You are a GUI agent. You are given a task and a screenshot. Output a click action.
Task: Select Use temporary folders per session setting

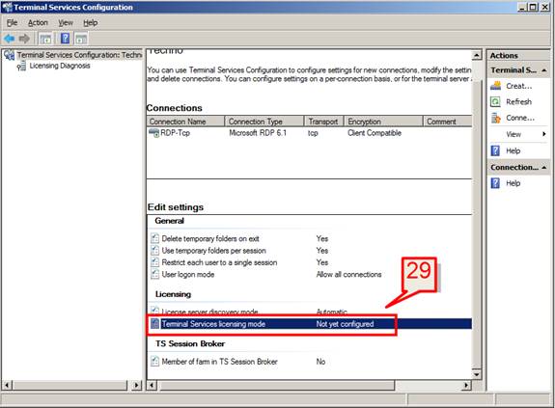pyautogui.click(x=213, y=251)
